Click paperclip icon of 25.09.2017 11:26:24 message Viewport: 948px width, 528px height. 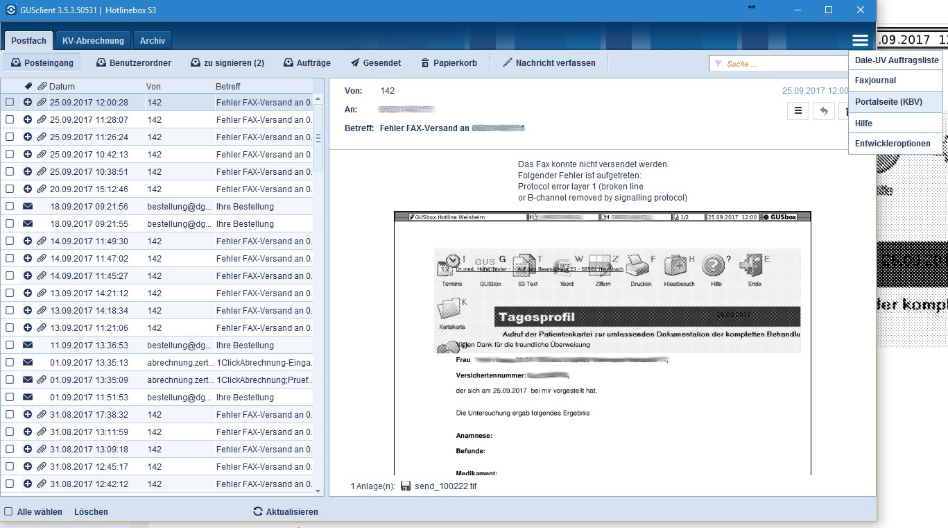pyautogui.click(x=42, y=137)
